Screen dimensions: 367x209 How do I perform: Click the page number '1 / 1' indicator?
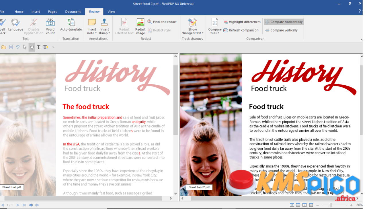tap(10, 205)
